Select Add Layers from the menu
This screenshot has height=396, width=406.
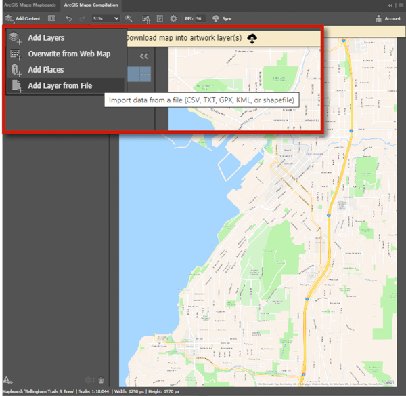point(46,38)
